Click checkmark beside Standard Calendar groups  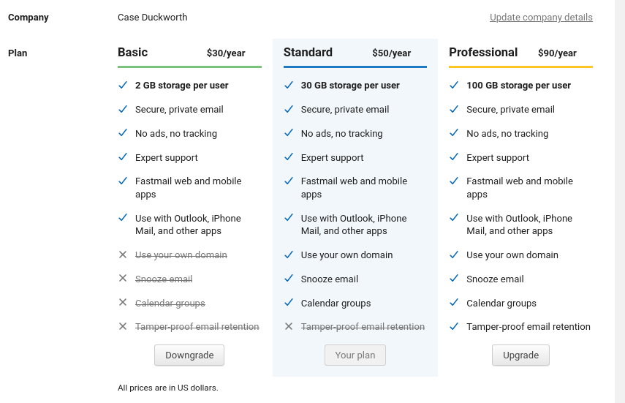pyautogui.click(x=289, y=303)
